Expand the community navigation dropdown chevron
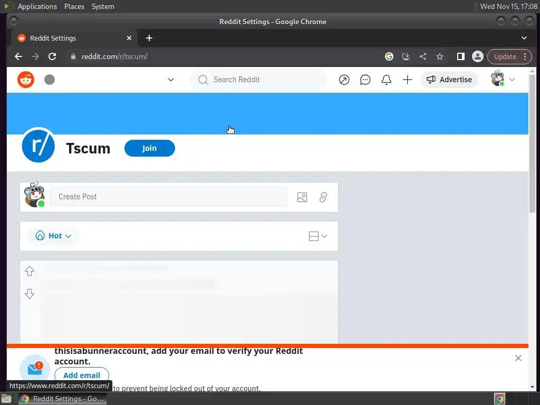 tap(171, 80)
